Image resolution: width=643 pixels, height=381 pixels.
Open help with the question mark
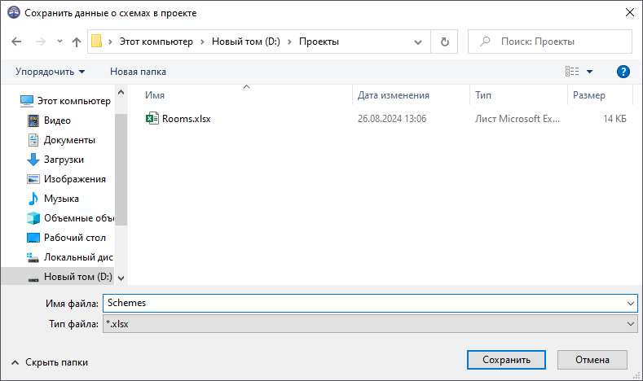point(623,72)
